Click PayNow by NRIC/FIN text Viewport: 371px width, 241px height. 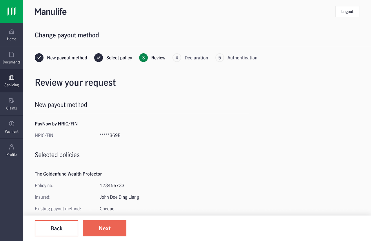coord(56,124)
